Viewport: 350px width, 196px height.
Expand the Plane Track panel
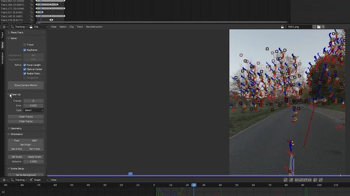(x=9, y=33)
